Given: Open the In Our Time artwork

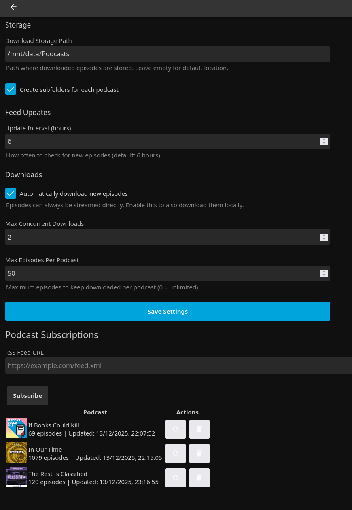Looking at the screenshot, I should coord(16,452).
